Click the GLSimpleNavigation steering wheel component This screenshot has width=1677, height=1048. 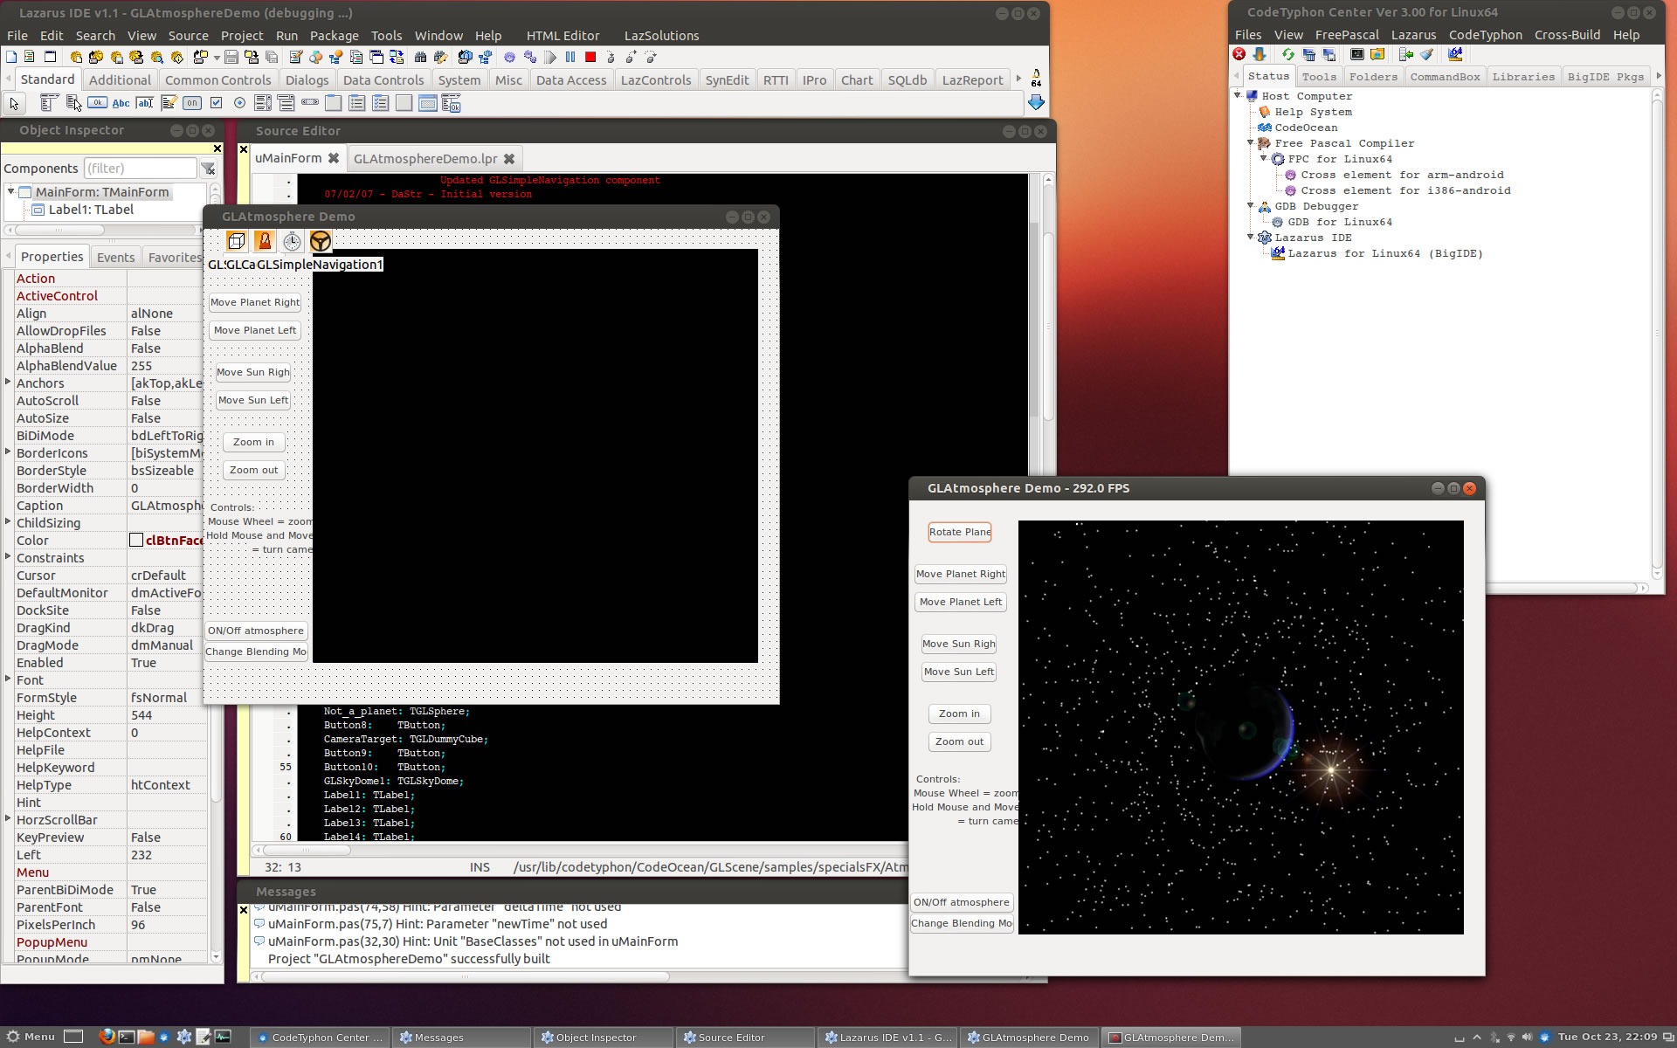(x=321, y=241)
